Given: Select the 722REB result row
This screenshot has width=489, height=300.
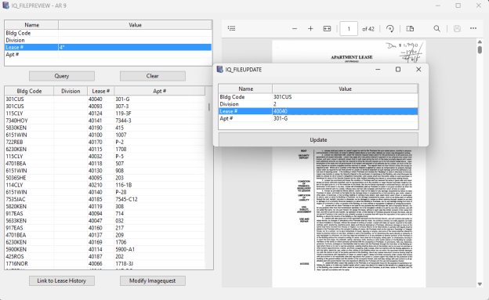Looking at the screenshot, I should pyautogui.click(x=105, y=143).
